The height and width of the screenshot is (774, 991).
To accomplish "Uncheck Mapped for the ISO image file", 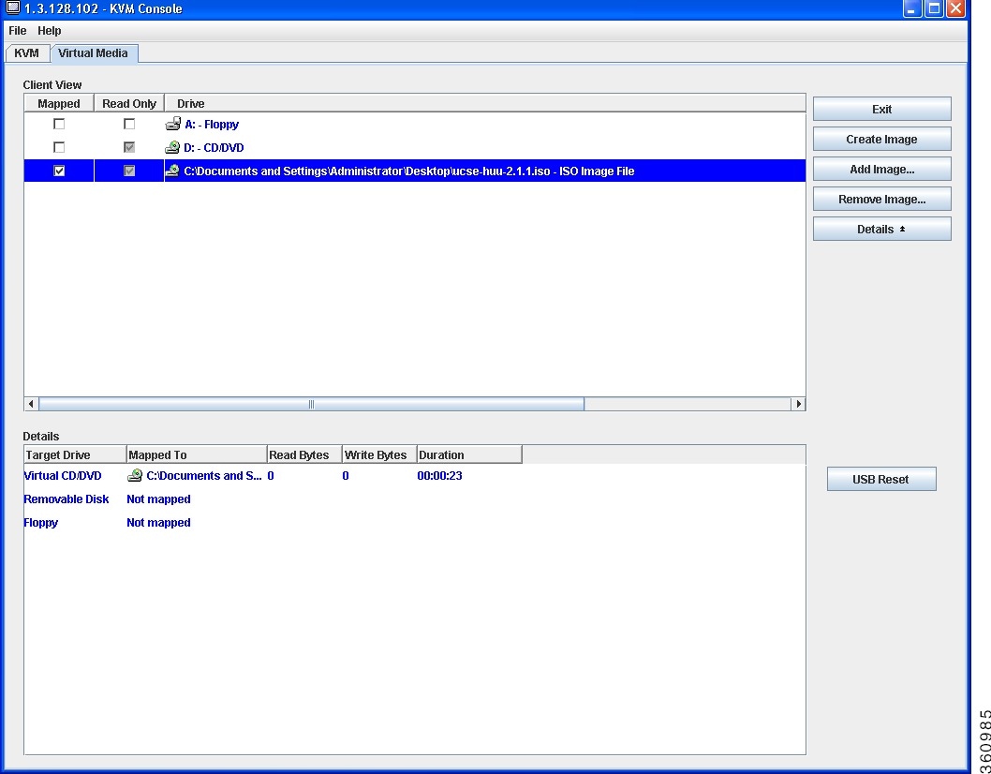I will coord(59,171).
